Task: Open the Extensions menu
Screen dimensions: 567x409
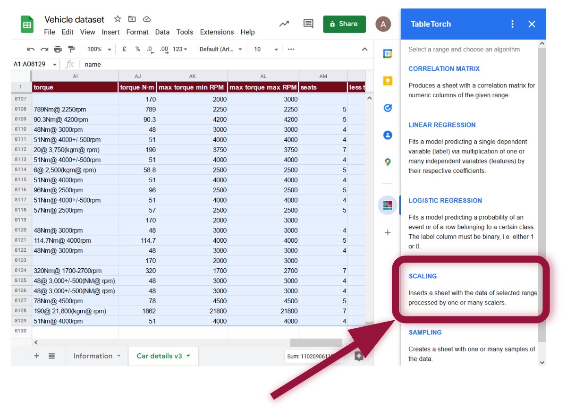Action: 217,32
